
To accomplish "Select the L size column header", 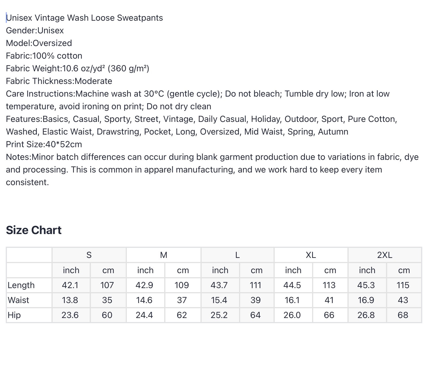I will [237, 255].
